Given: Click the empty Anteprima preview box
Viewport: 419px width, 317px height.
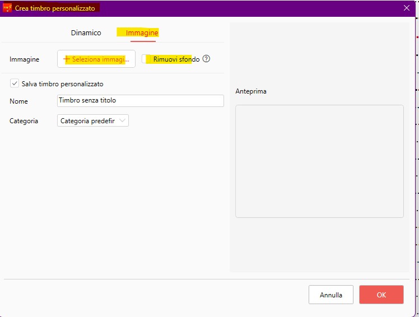Looking at the screenshot, I should [319, 161].
